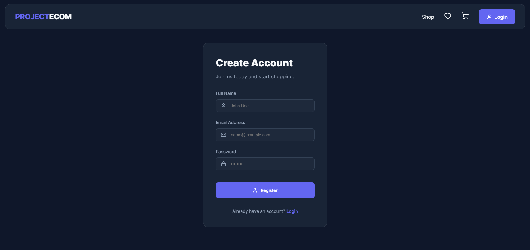Click the user icon on navbar Login button
Image resolution: width=530 pixels, height=250 pixels.
(489, 17)
